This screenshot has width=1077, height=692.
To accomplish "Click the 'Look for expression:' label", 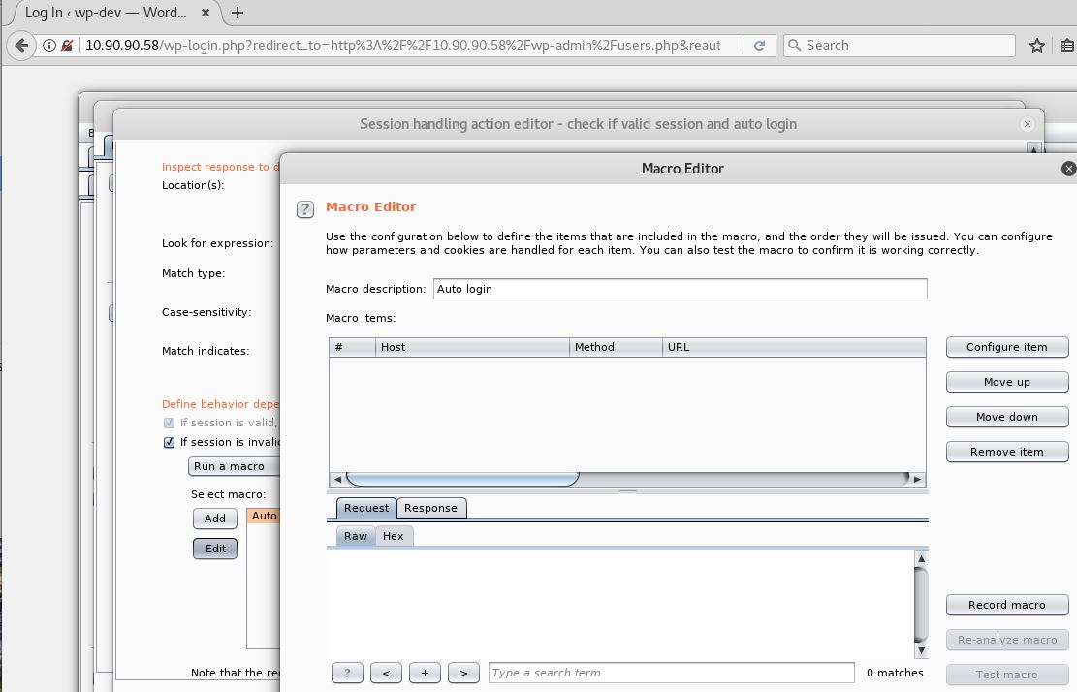I will [x=218, y=243].
